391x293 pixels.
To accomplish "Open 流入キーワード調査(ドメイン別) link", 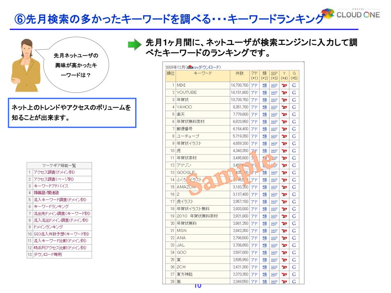I will pyautogui.click(x=60, y=200).
